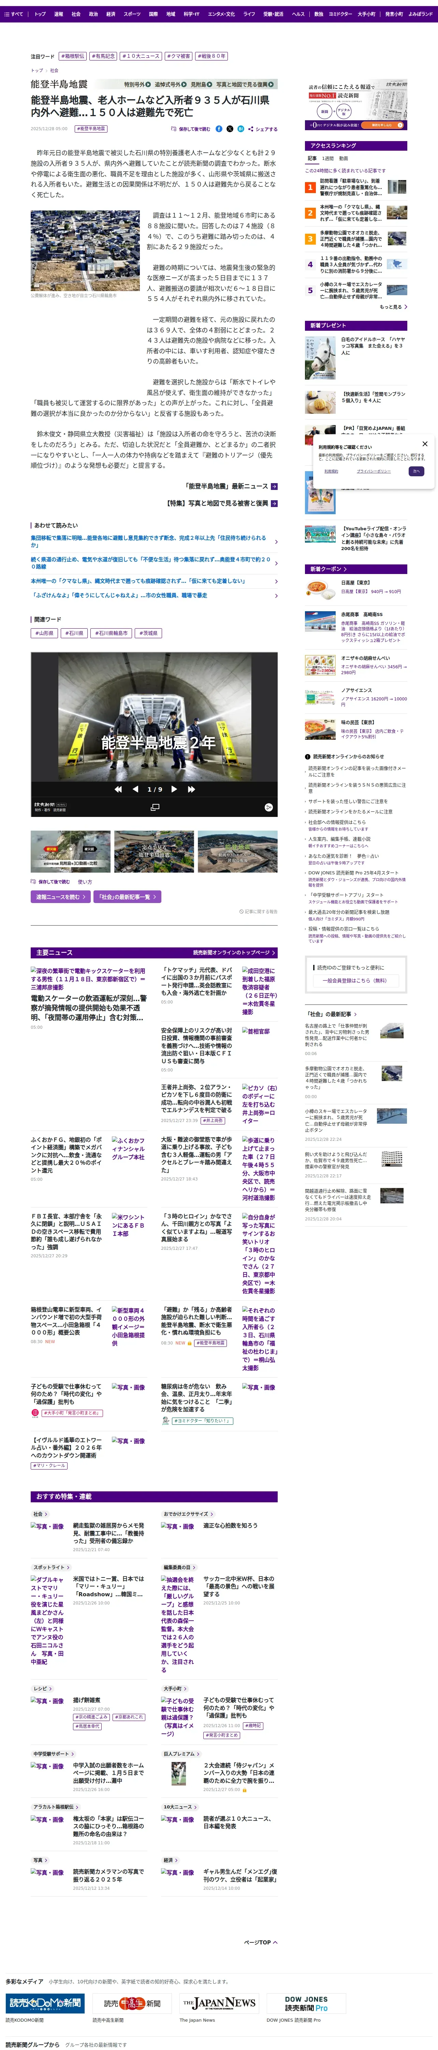The width and height of the screenshot is (438, 2050).
Task: Click the #石川県輪島市 related word tag
Action: tap(111, 633)
